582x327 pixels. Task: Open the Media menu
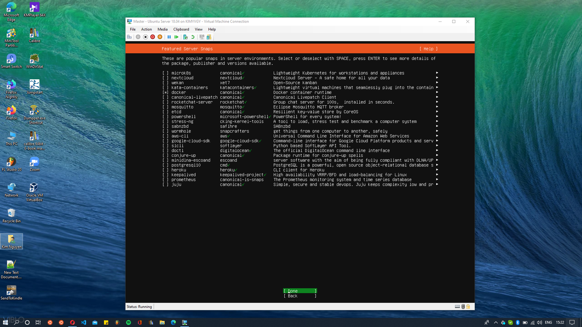tap(163, 29)
